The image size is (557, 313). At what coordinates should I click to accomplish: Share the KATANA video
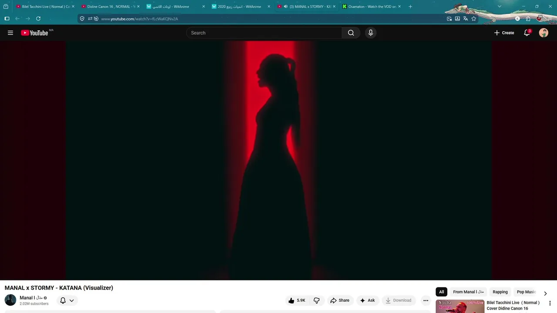[339, 300]
